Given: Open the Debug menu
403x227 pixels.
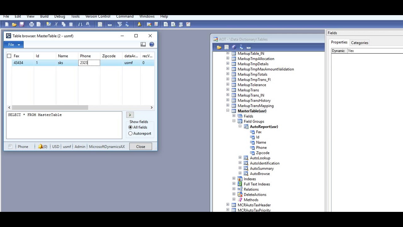Looking at the screenshot, I should click(60, 16).
